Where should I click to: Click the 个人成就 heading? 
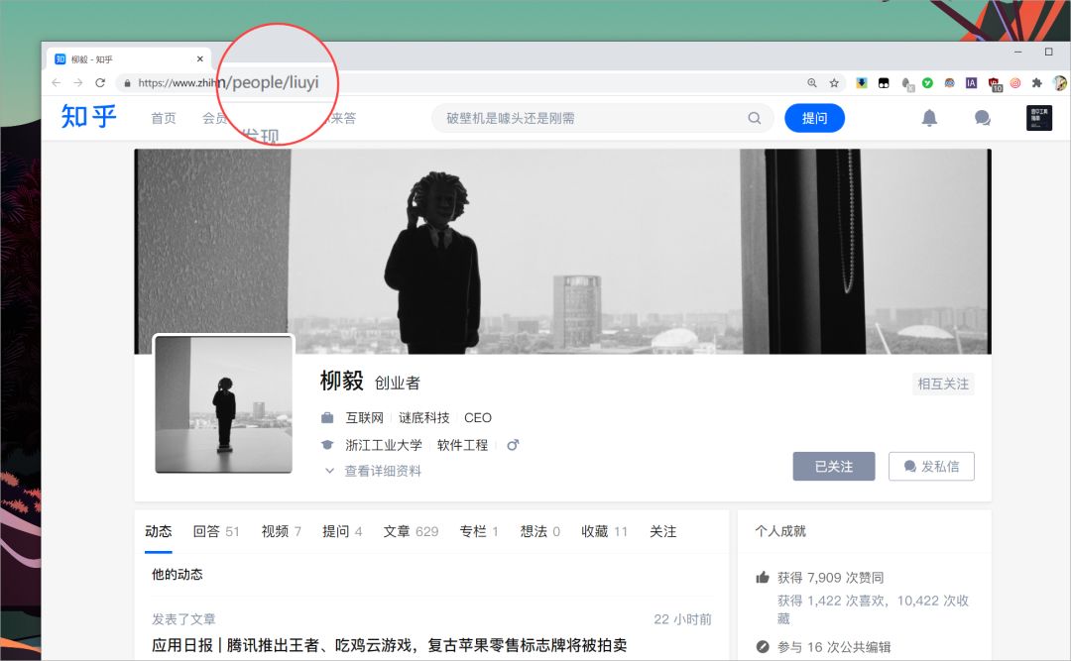(780, 530)
